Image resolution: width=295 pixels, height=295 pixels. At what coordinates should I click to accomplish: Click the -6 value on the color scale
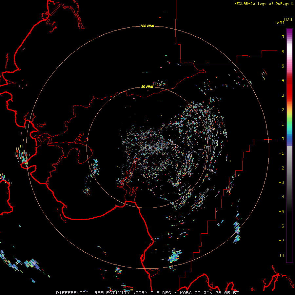pyautogui.click(x=282, y=226)
